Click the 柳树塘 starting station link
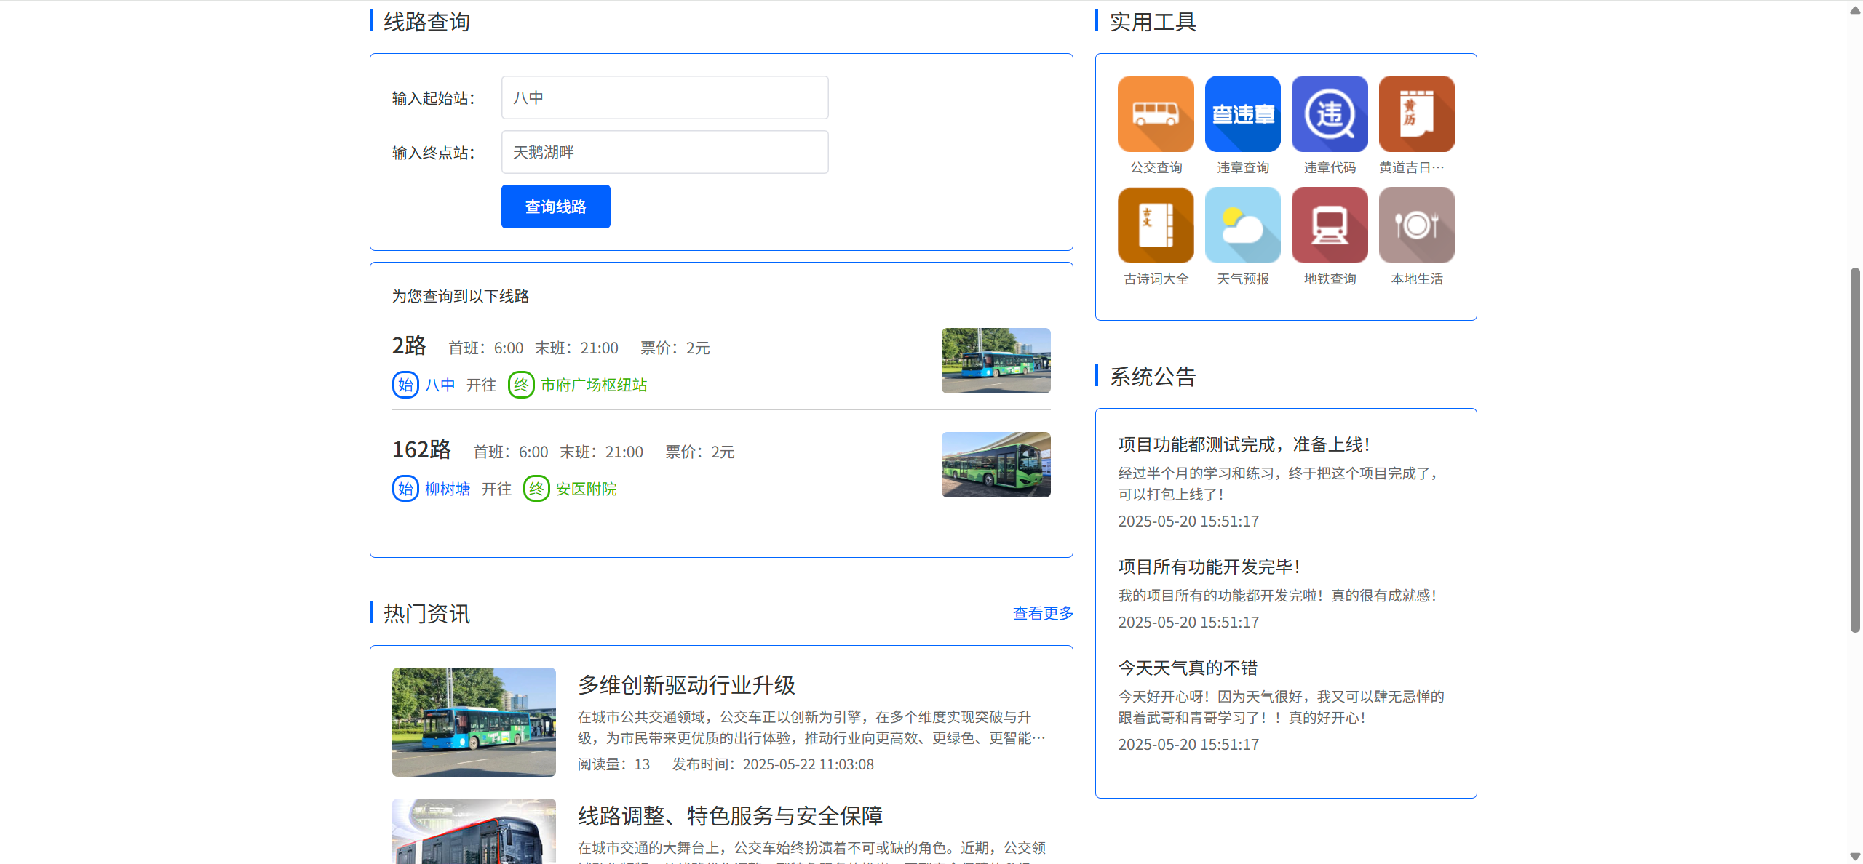Viewport: 1863px width, 864px height. coord(447,489)
